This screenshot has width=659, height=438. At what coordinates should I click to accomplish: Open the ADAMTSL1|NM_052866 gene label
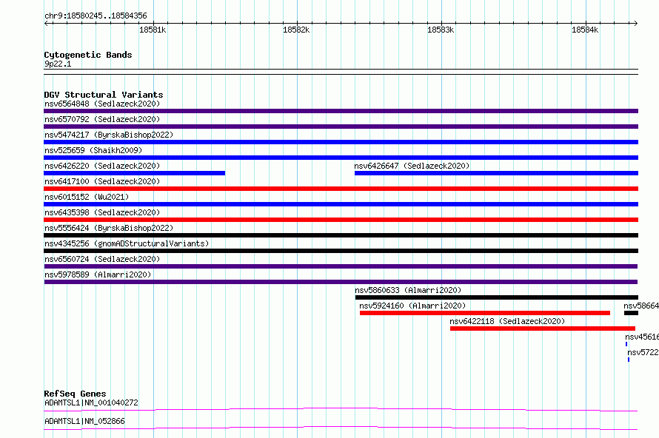[84, 421]
